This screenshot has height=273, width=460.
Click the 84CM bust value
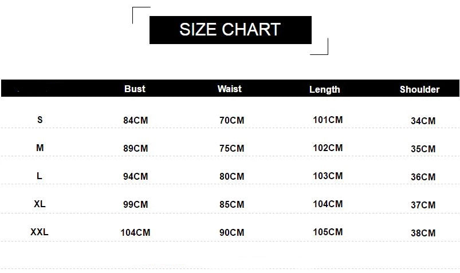(x=135, y=120)
